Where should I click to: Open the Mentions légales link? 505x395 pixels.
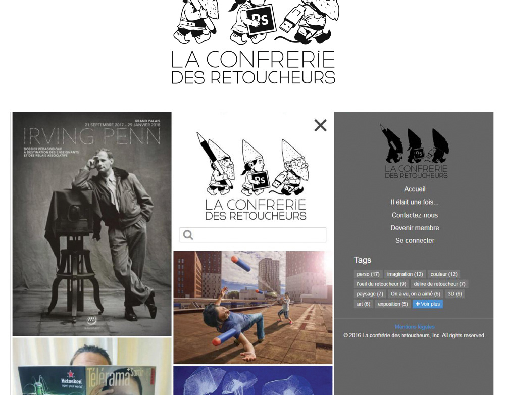coord(415,327)
